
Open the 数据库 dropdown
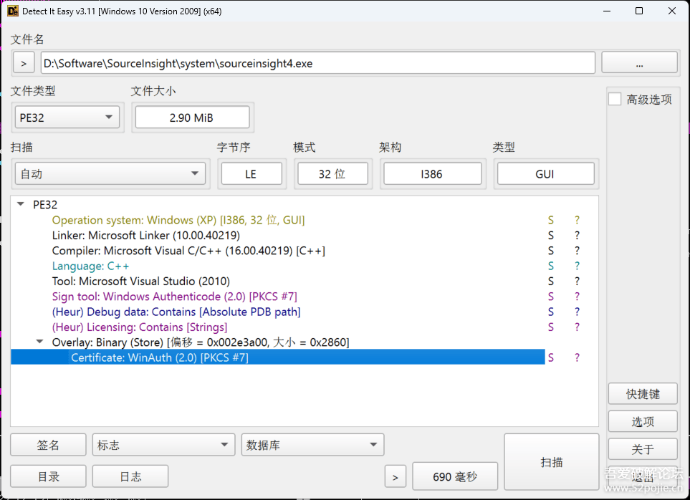coord(312,445)
